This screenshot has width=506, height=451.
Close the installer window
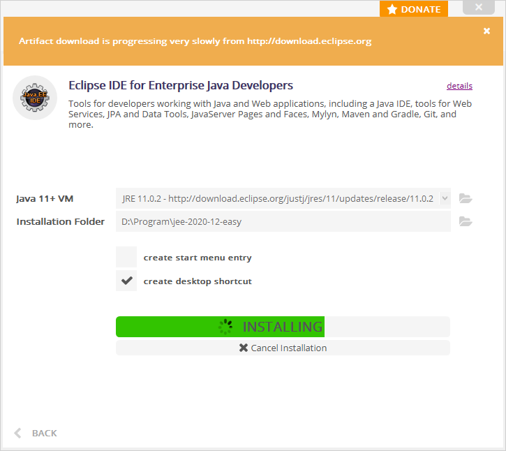tap(479, 7)
